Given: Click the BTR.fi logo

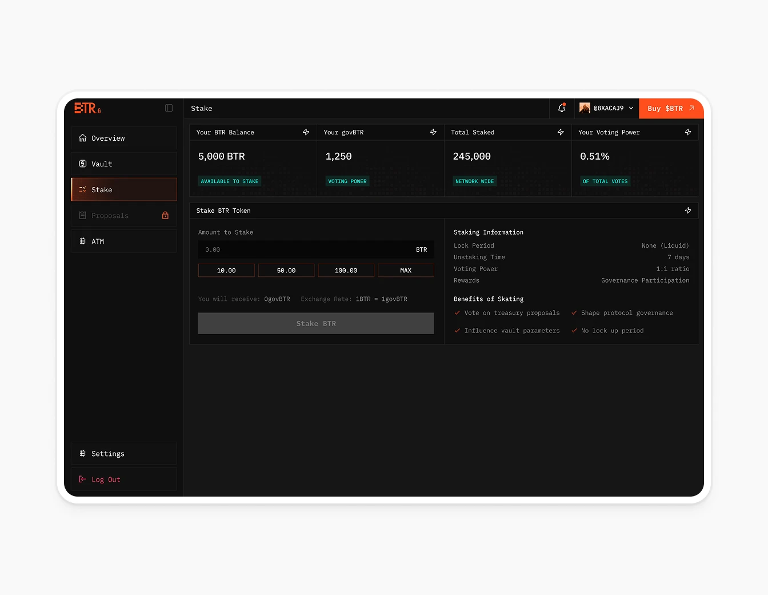Looking at the screenshot, I should 87,108.
